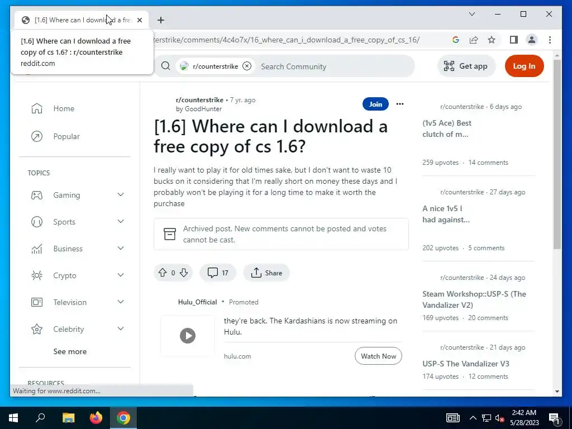
Task: Expand the Gaming topic
Action: [x=121, y=195]
